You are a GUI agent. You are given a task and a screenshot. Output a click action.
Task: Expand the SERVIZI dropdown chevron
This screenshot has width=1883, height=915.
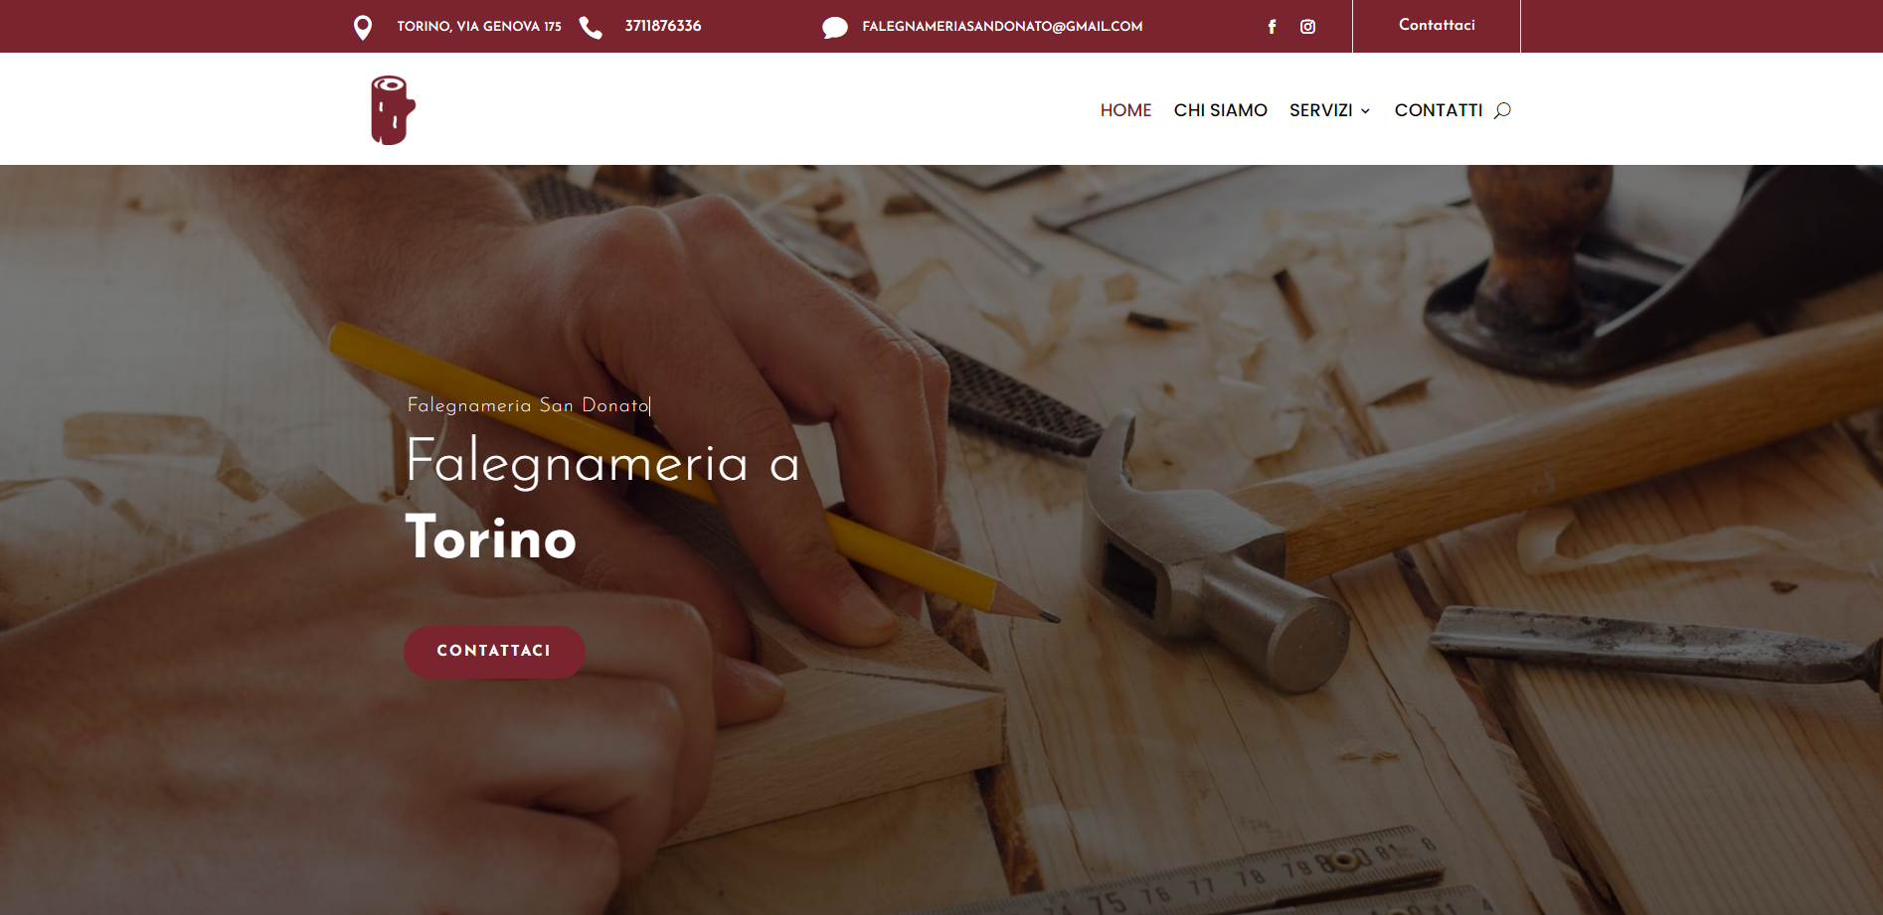[1366, 111]
